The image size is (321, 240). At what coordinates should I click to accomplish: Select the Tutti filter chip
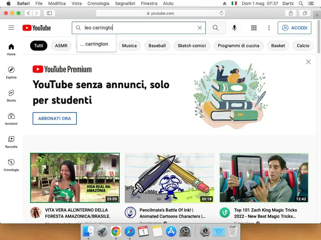[39, 46]
